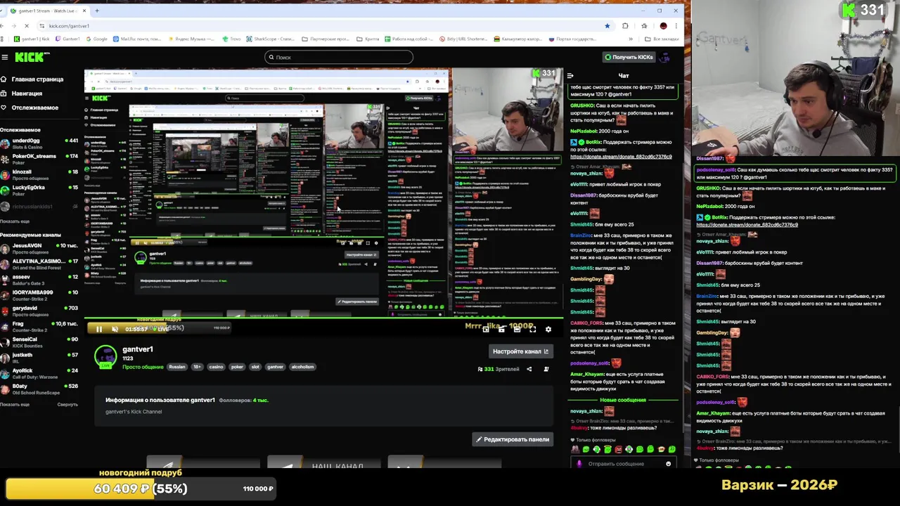Open LuckyEg0rka followed channel
This screenshot has height=506, width=900.
point(39,190)
